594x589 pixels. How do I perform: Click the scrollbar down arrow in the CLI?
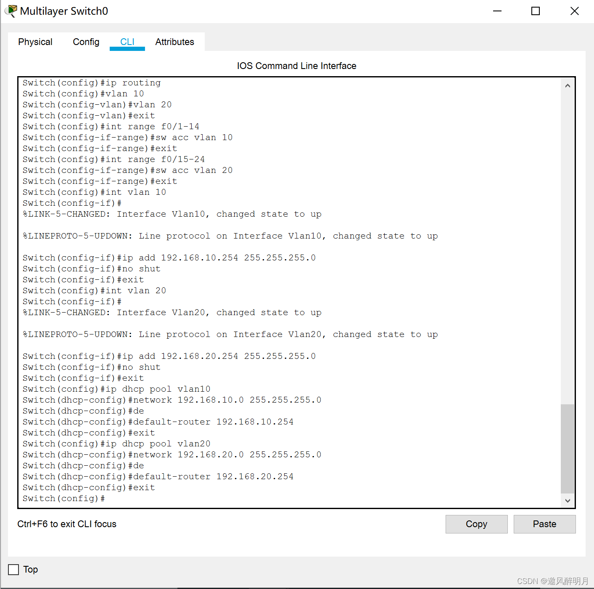[568, 501]
